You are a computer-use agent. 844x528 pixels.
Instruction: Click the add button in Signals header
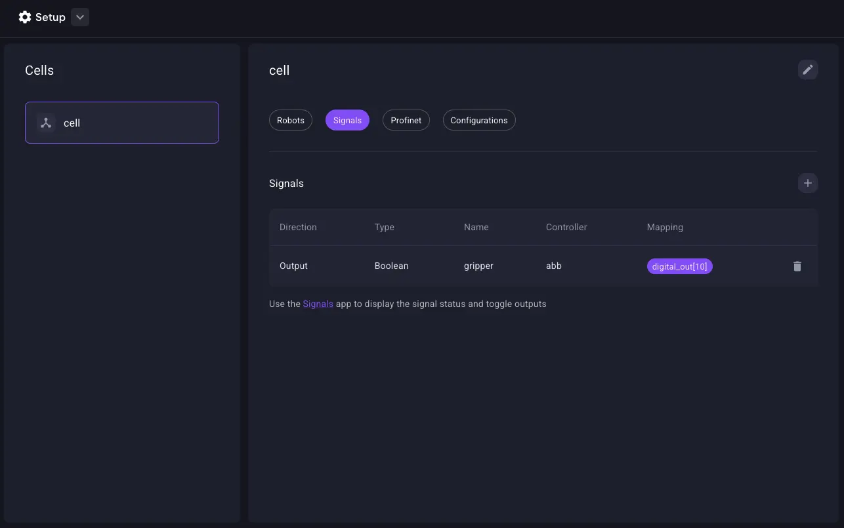[807, 183]
